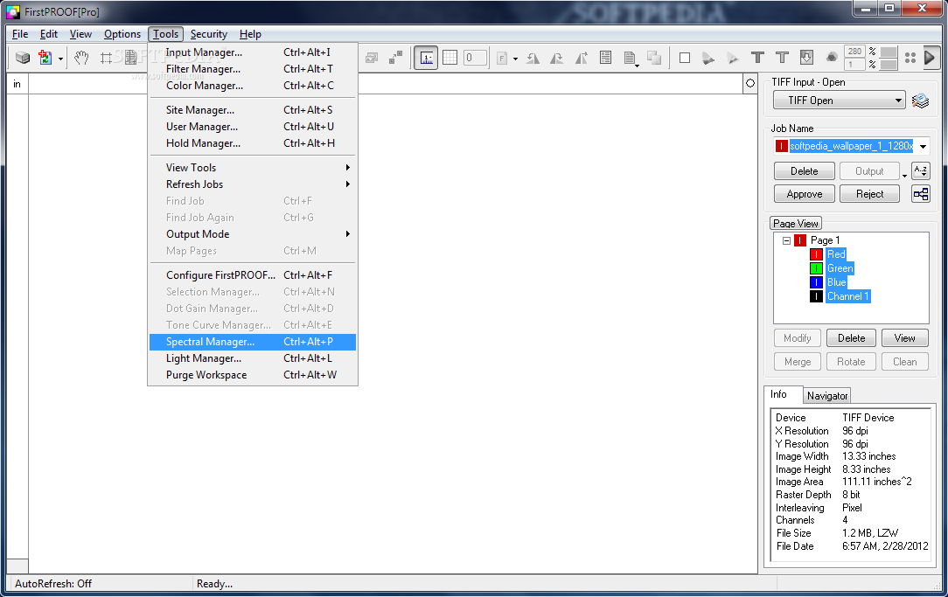Open the Edit menu
Screen dimensions: 948x597
tap(48, 34)
